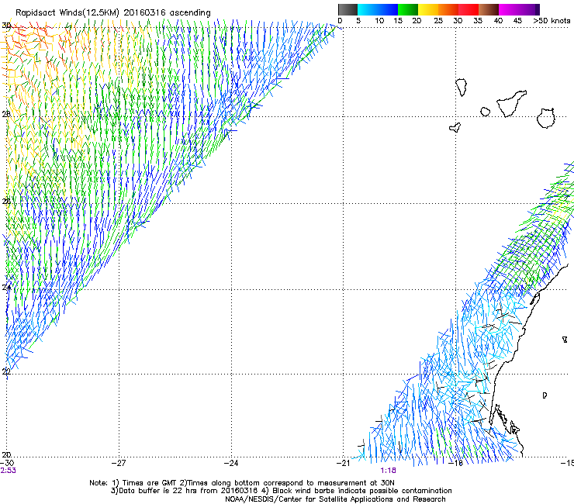
Task: Click the longitude label '-30'
Action: pos(7,463)
